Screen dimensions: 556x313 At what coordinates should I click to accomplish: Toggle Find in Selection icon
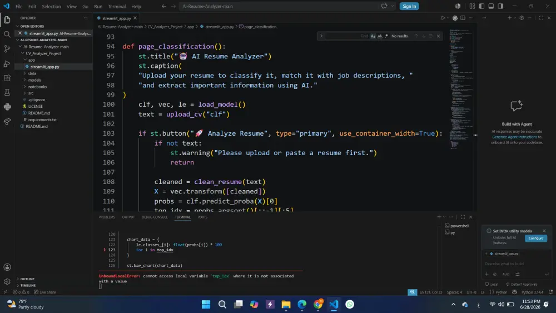(x=431, y=36)
